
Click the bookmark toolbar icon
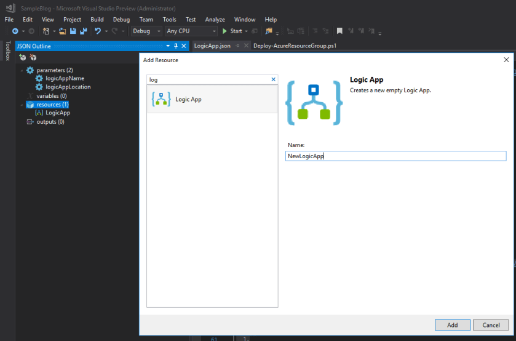[x=339, y=31]
